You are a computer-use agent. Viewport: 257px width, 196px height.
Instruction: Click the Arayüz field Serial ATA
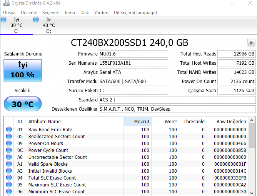[134, 72]
